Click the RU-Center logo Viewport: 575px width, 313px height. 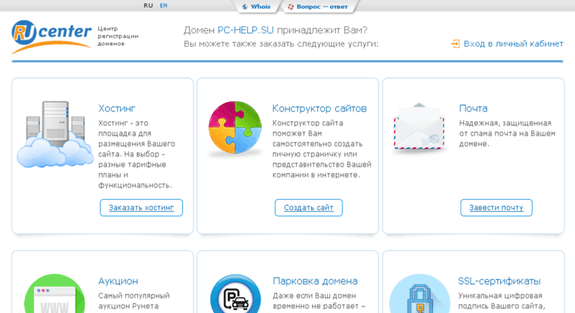tap(51, 37)
